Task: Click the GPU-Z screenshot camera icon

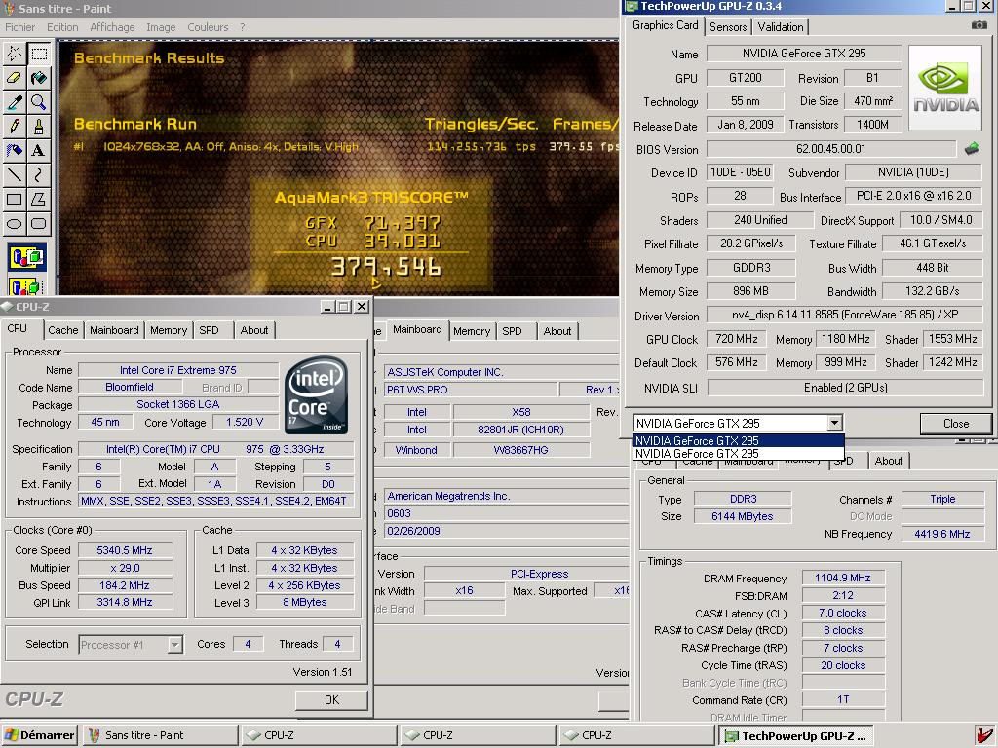Action: (x=979, y=24)
